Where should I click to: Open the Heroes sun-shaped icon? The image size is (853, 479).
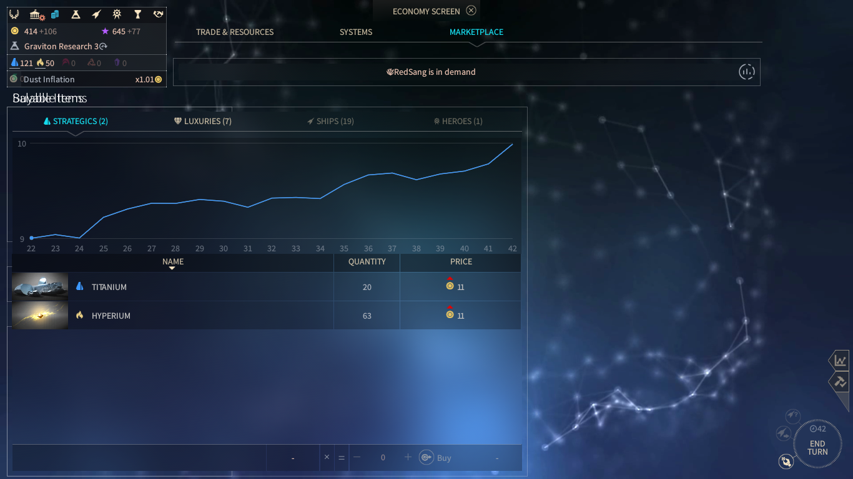pyautogui.click(x=117, y=14)
